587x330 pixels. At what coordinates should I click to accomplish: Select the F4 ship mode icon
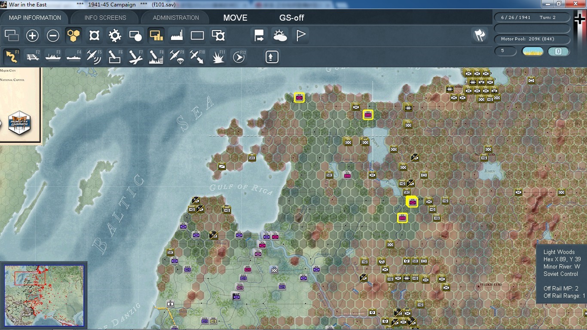74,57
